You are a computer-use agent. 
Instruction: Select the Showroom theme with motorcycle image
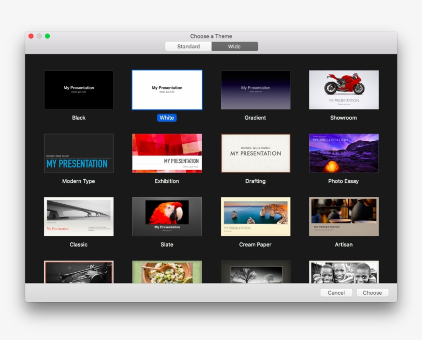[344, 89]
